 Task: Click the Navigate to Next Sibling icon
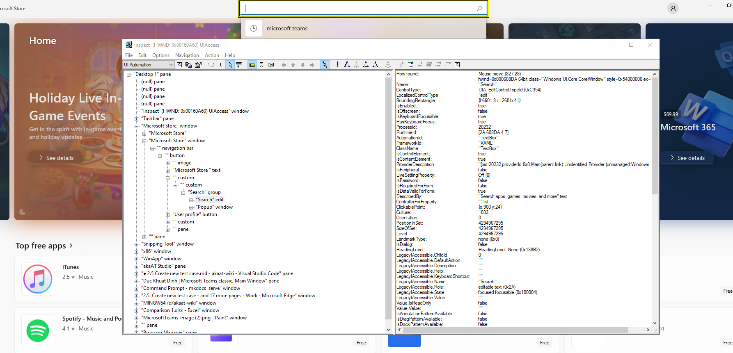[366, 65]
